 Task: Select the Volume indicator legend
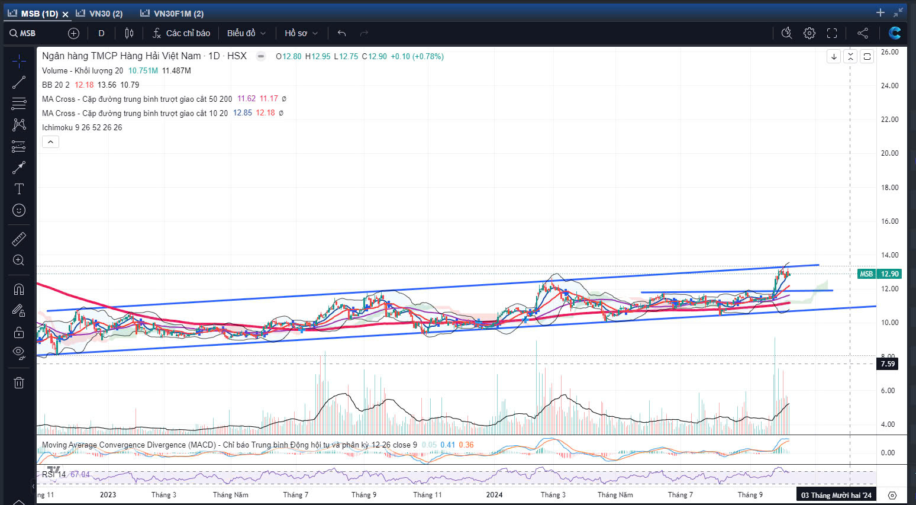[x=82, y=70]
